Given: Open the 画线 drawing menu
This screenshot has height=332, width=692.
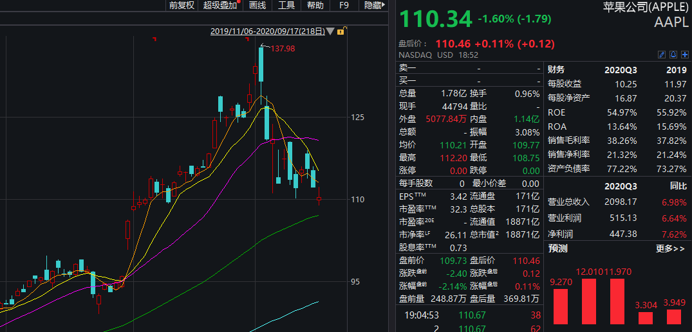Looking at the screenshot, I should [257, 5].
